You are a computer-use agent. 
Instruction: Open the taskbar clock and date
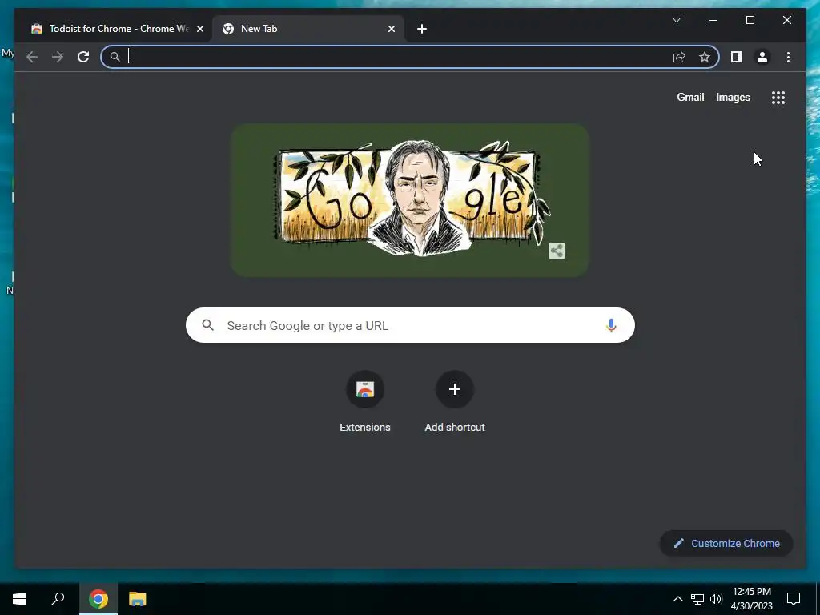pos(751,599)
